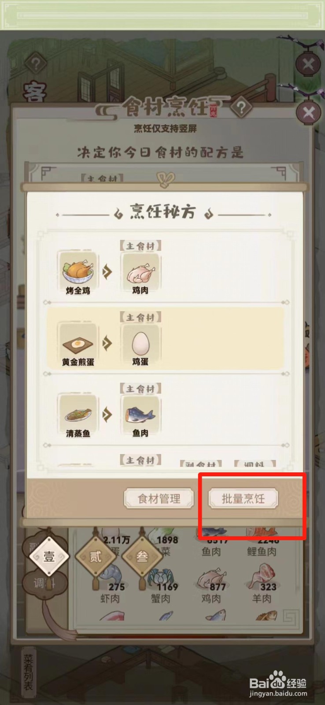
Task: Switch to the 贰 hanging tab
Action: (96, 557)
